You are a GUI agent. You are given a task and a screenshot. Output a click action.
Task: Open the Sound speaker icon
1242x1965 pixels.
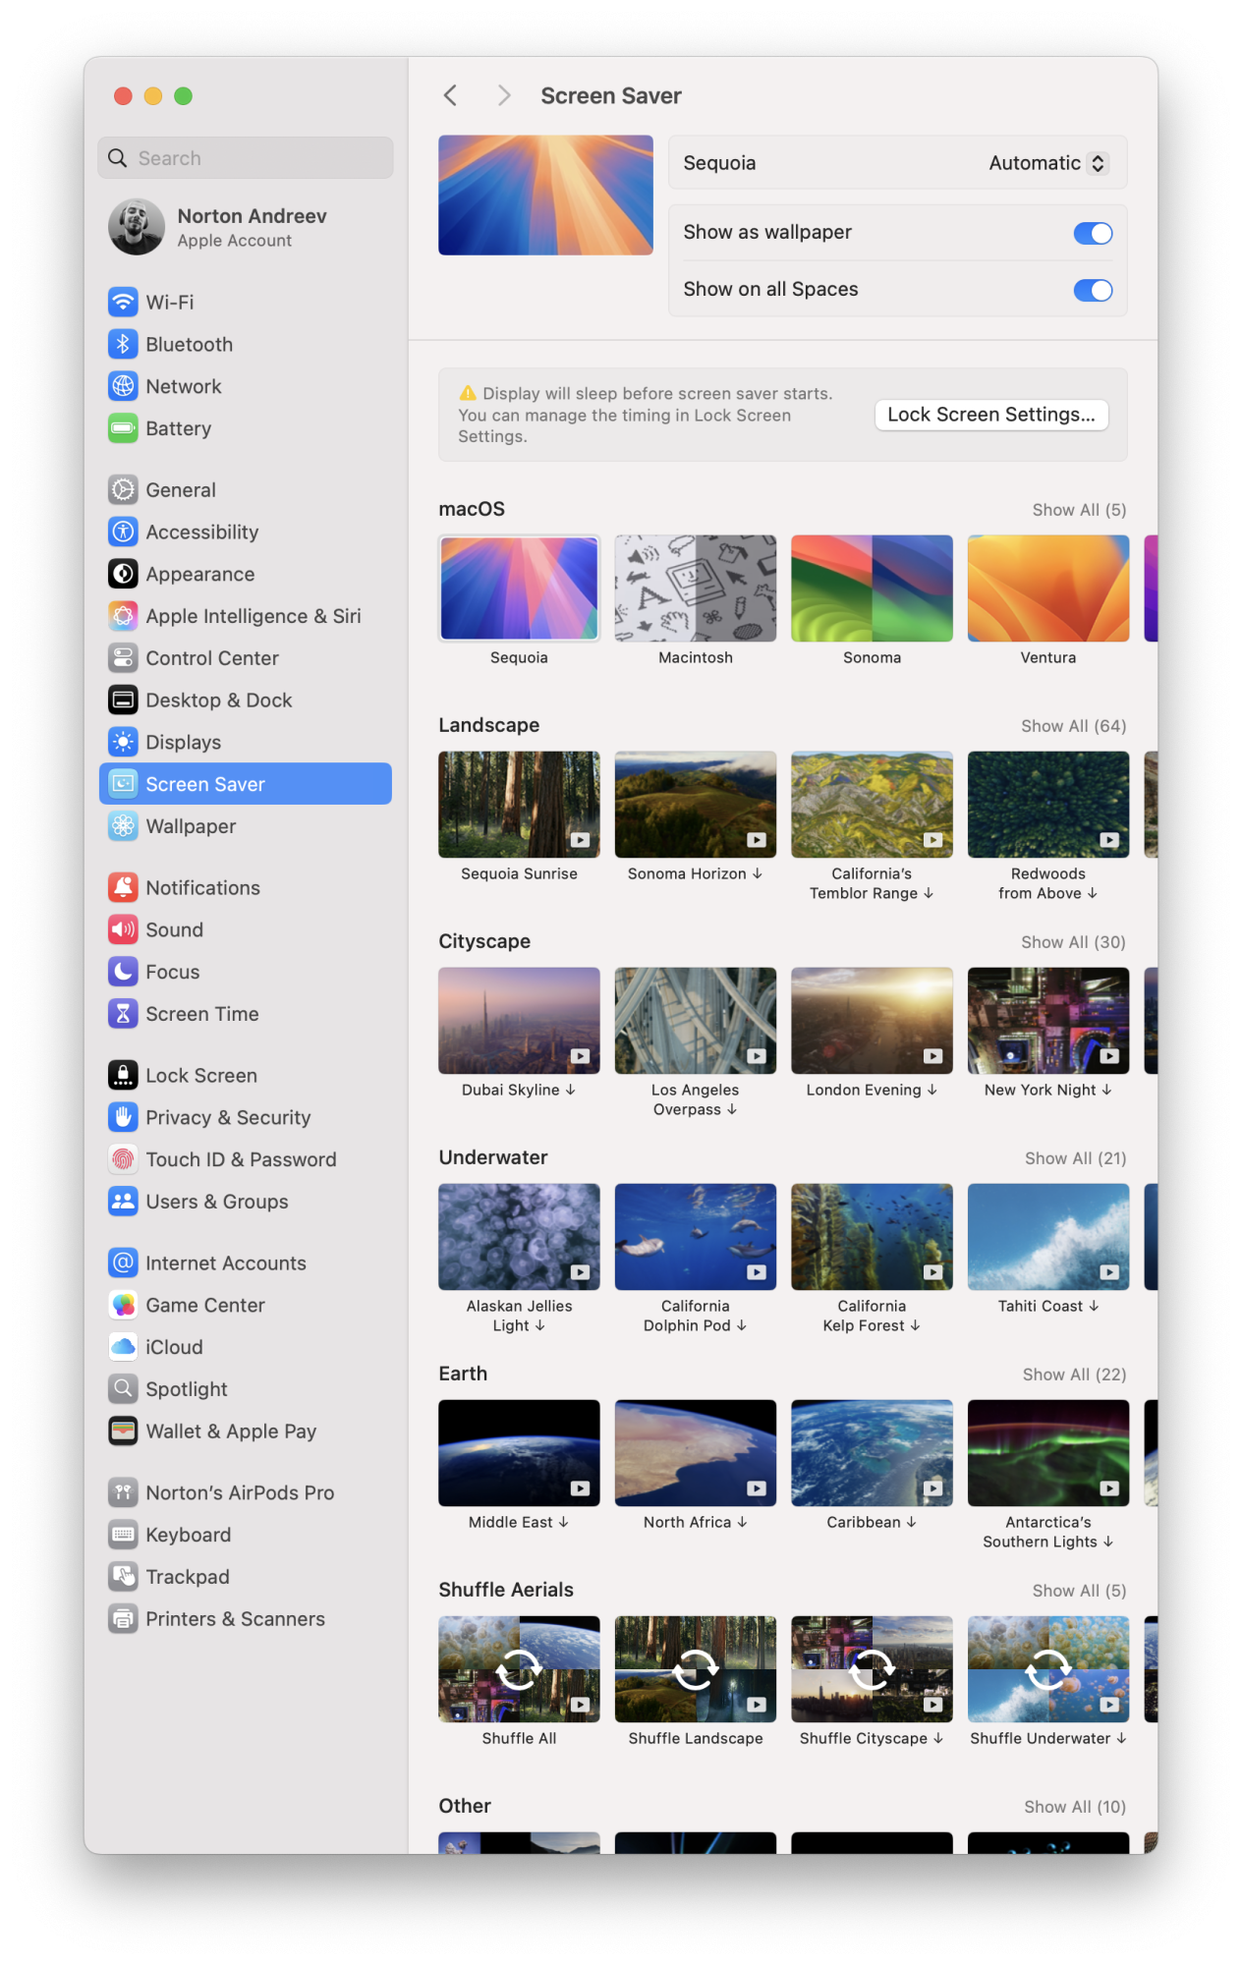[x=123, y=929]
